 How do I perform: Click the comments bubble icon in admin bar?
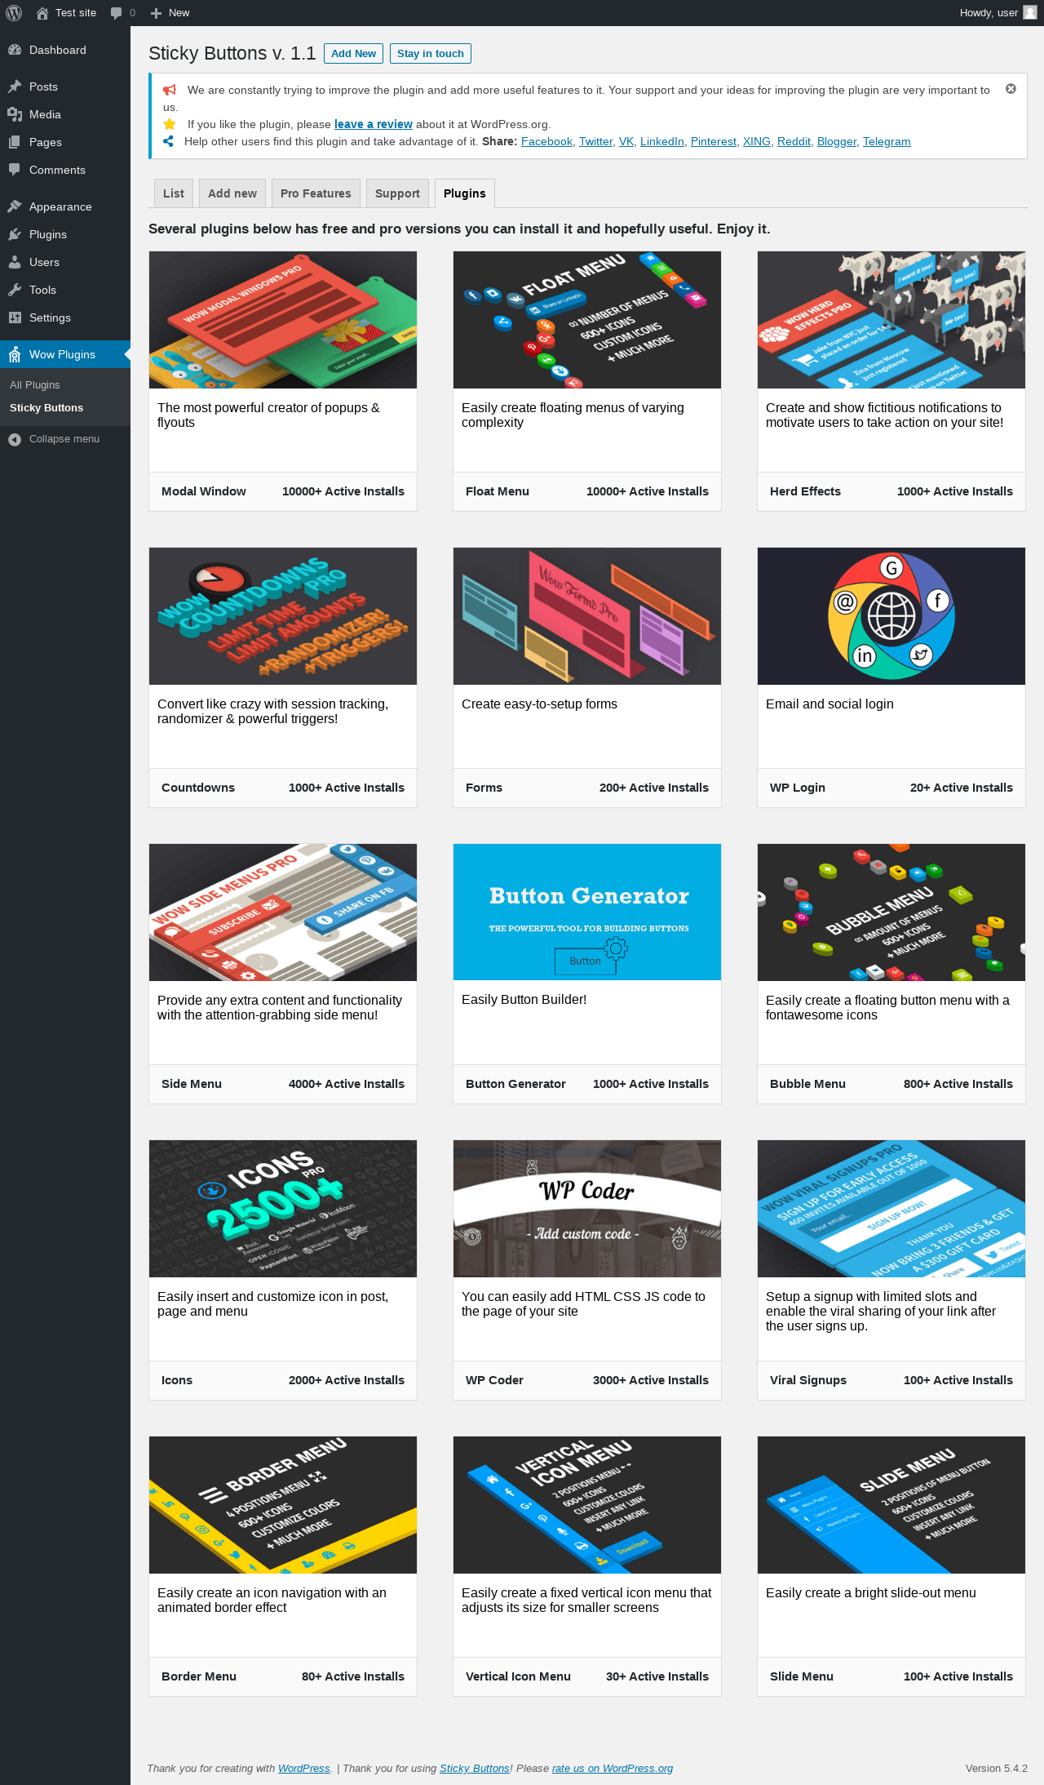tap(117, 13)
